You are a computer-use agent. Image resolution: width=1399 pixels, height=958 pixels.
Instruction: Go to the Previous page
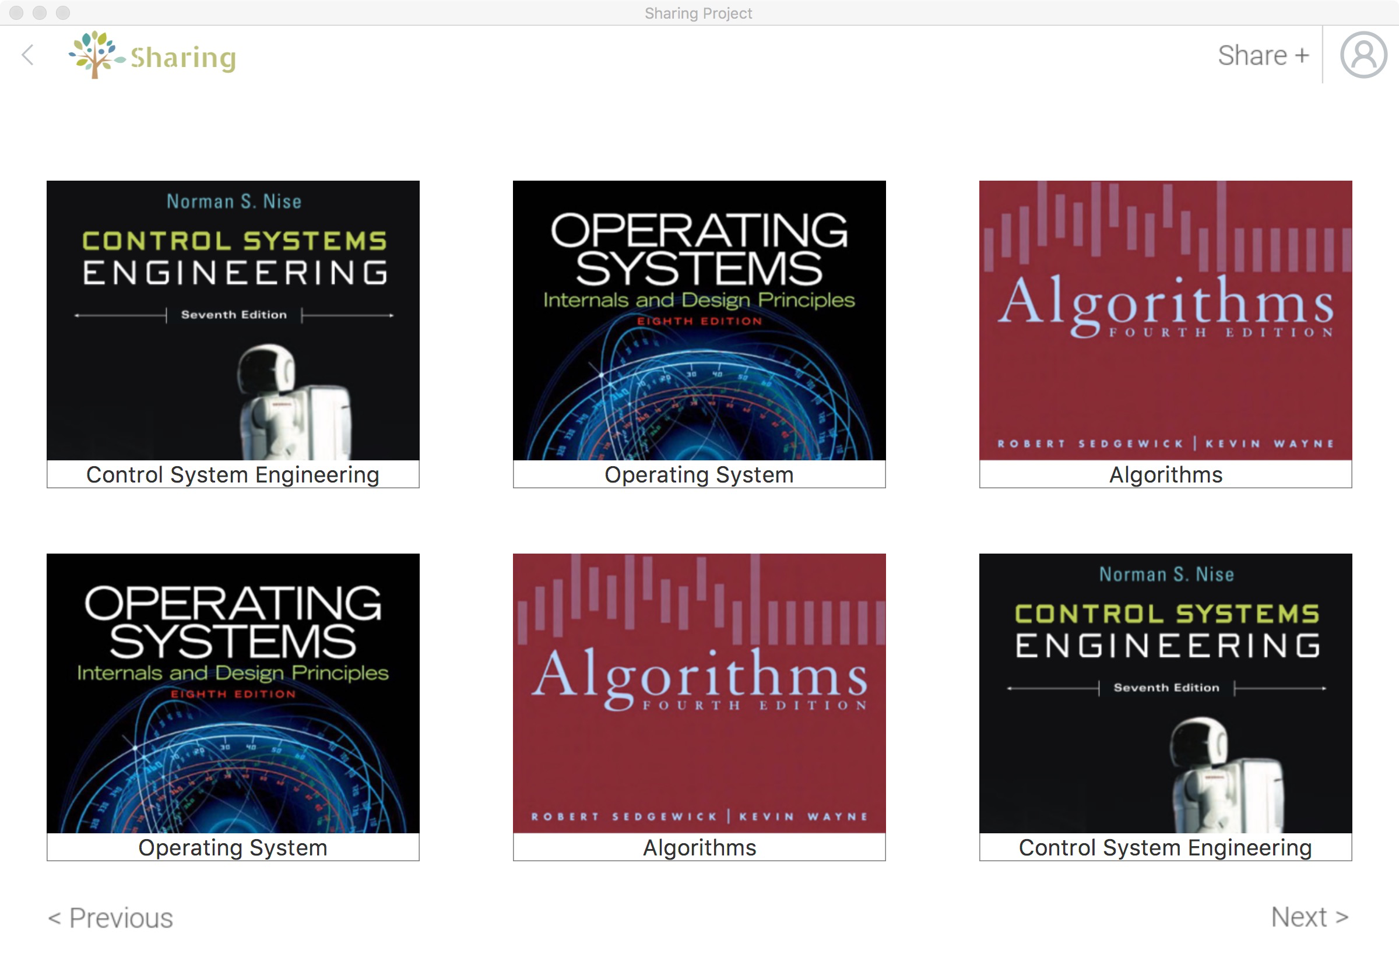click(x=111, y=918)
